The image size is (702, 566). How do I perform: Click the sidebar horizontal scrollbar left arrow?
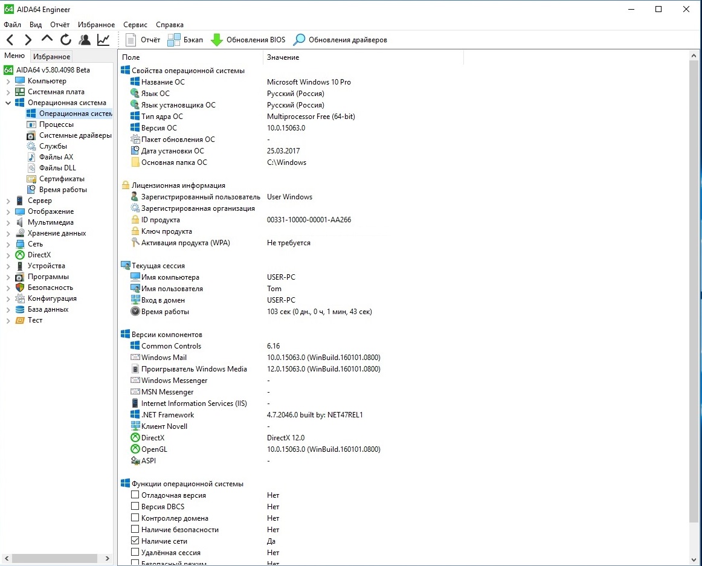coord(7,558)
